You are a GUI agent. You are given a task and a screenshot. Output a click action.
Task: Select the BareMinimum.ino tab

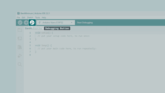pos(34,28)
